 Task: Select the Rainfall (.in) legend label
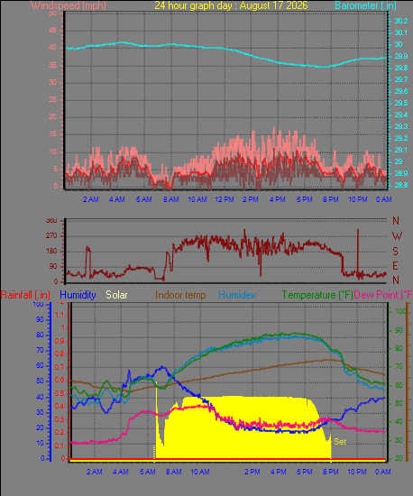pyautogui.click(x=25, y=295)
